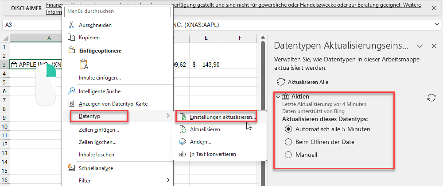This screenshot has width=443, height=186.
Task: Click the stock bank icon in cell A3
Action: pyautogui.click(x=14, y=65)
